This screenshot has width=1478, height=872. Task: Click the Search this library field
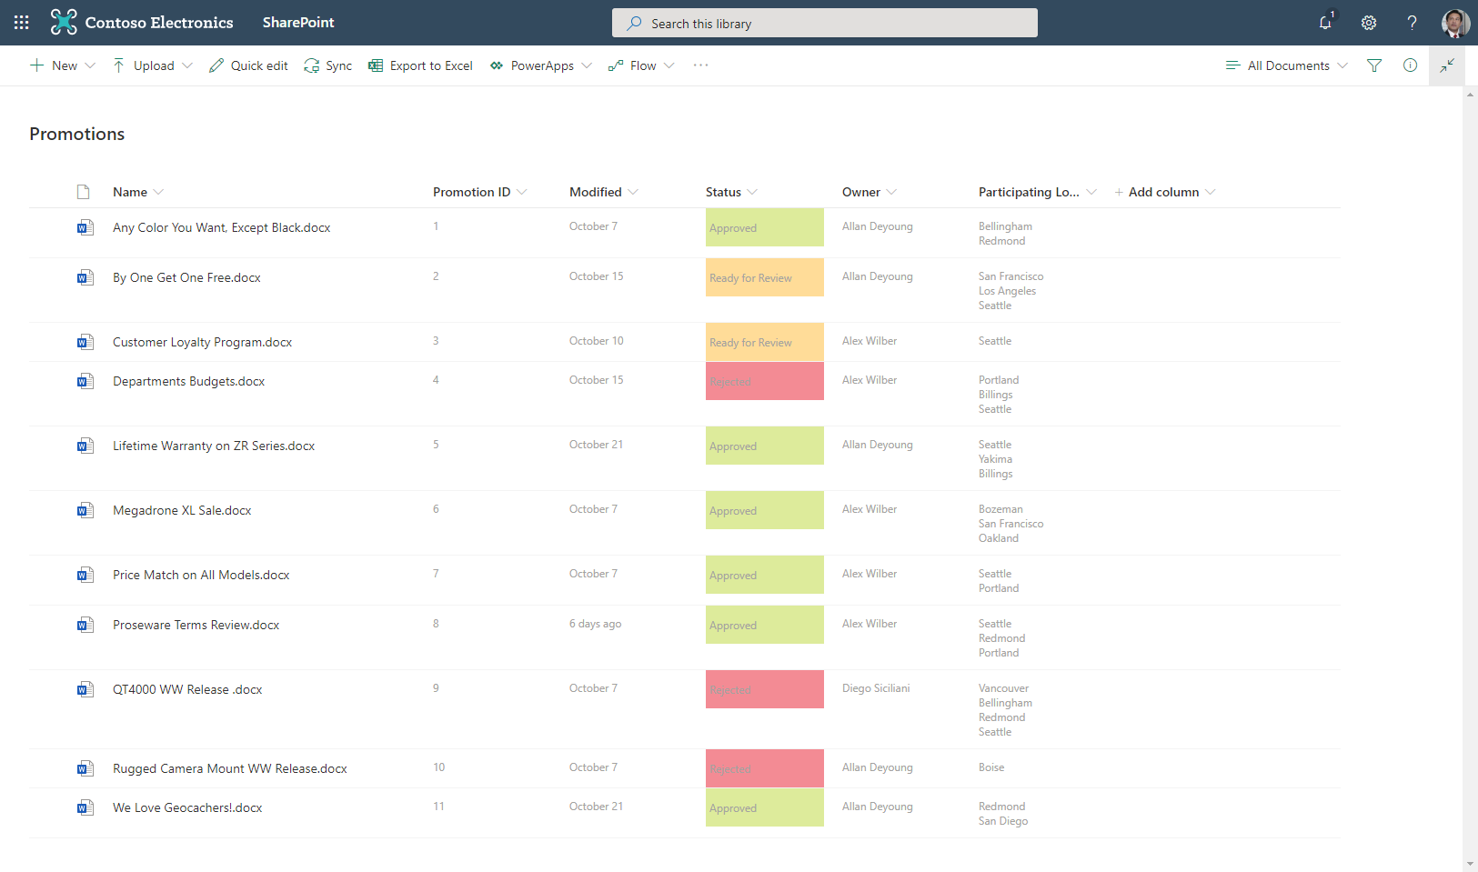point(824,24)
